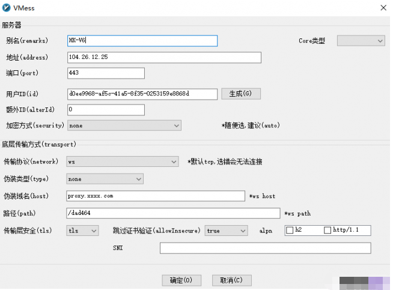The width and height of the screenshot is (393, 290).
Task: Expand the 伪装类型 type dropdown
Action: tap(105, 179)
